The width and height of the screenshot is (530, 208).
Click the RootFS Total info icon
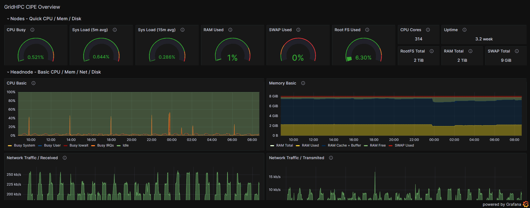coord(432,51)
